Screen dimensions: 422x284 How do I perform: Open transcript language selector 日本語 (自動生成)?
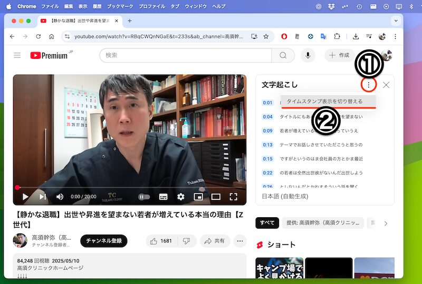(x=285, y=196)
